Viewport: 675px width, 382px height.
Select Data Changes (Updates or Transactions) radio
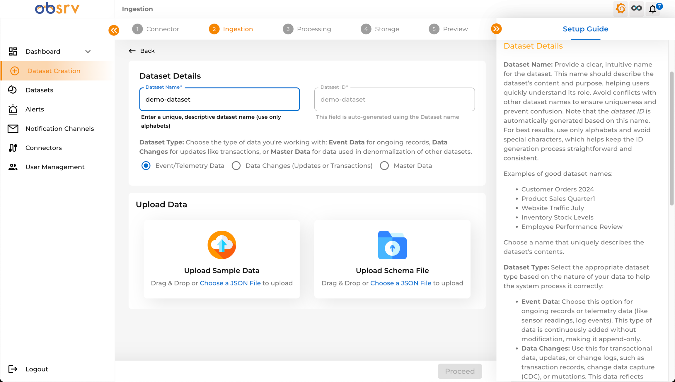point(236,166)
